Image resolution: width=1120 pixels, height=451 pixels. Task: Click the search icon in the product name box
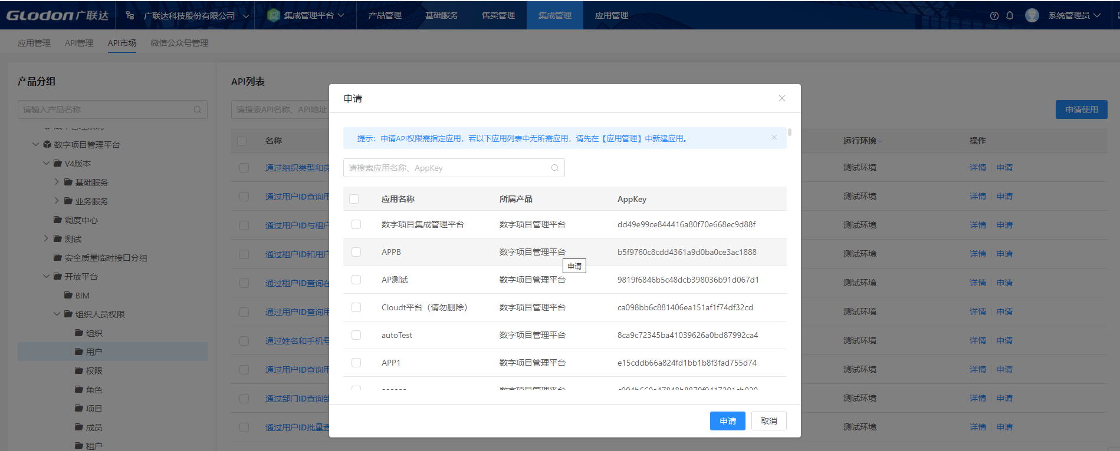click(x=197, y=110)
